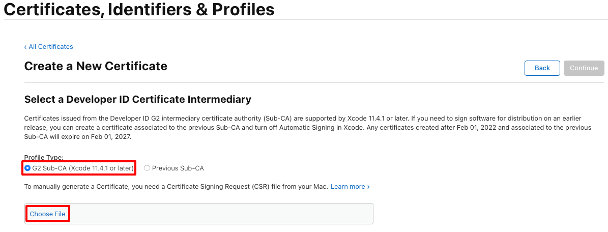The width and height of the screenshot is (608, 232).
Task: Click the "Certificates, Identifiers & Profiles" page title
Action: point(139,9)
